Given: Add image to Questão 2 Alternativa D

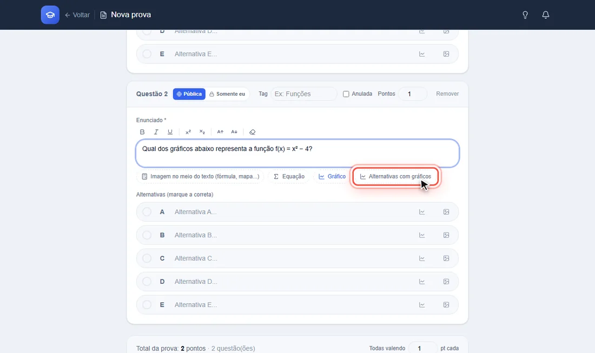Looking at the screenshot, I should pos(446,281).
